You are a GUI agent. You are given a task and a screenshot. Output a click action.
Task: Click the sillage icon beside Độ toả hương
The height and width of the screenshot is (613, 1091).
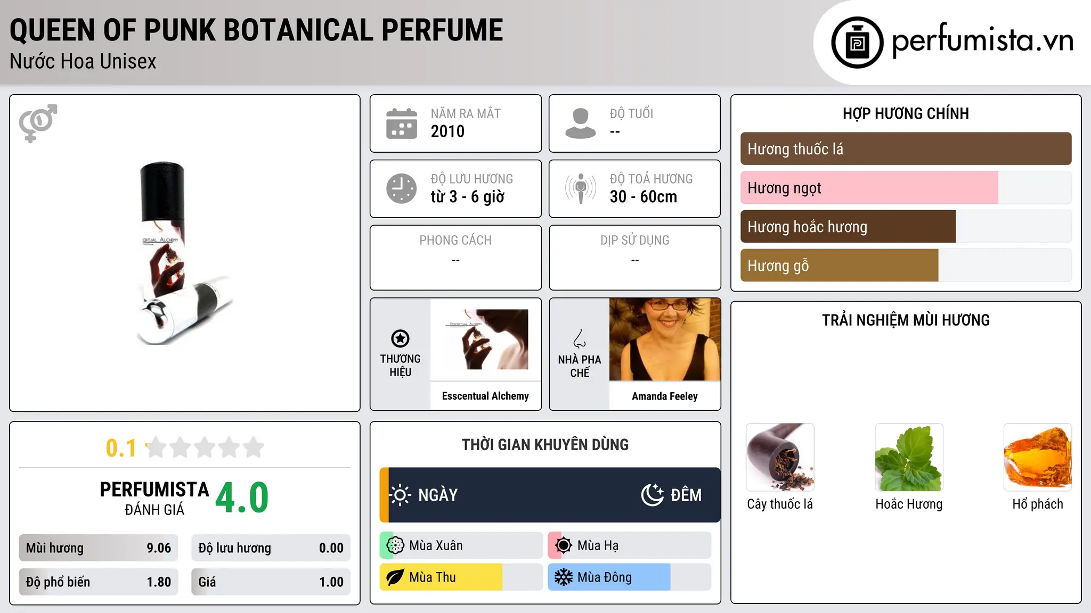click(581, 188)
